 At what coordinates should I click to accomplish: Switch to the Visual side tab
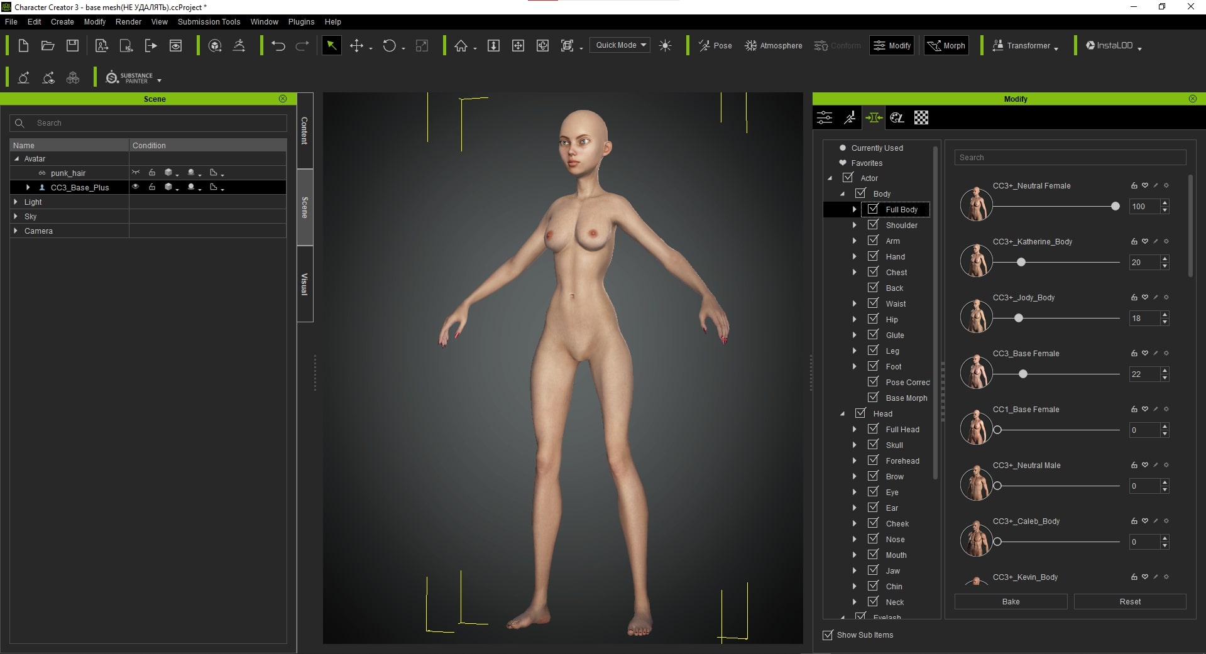point(305,284)
